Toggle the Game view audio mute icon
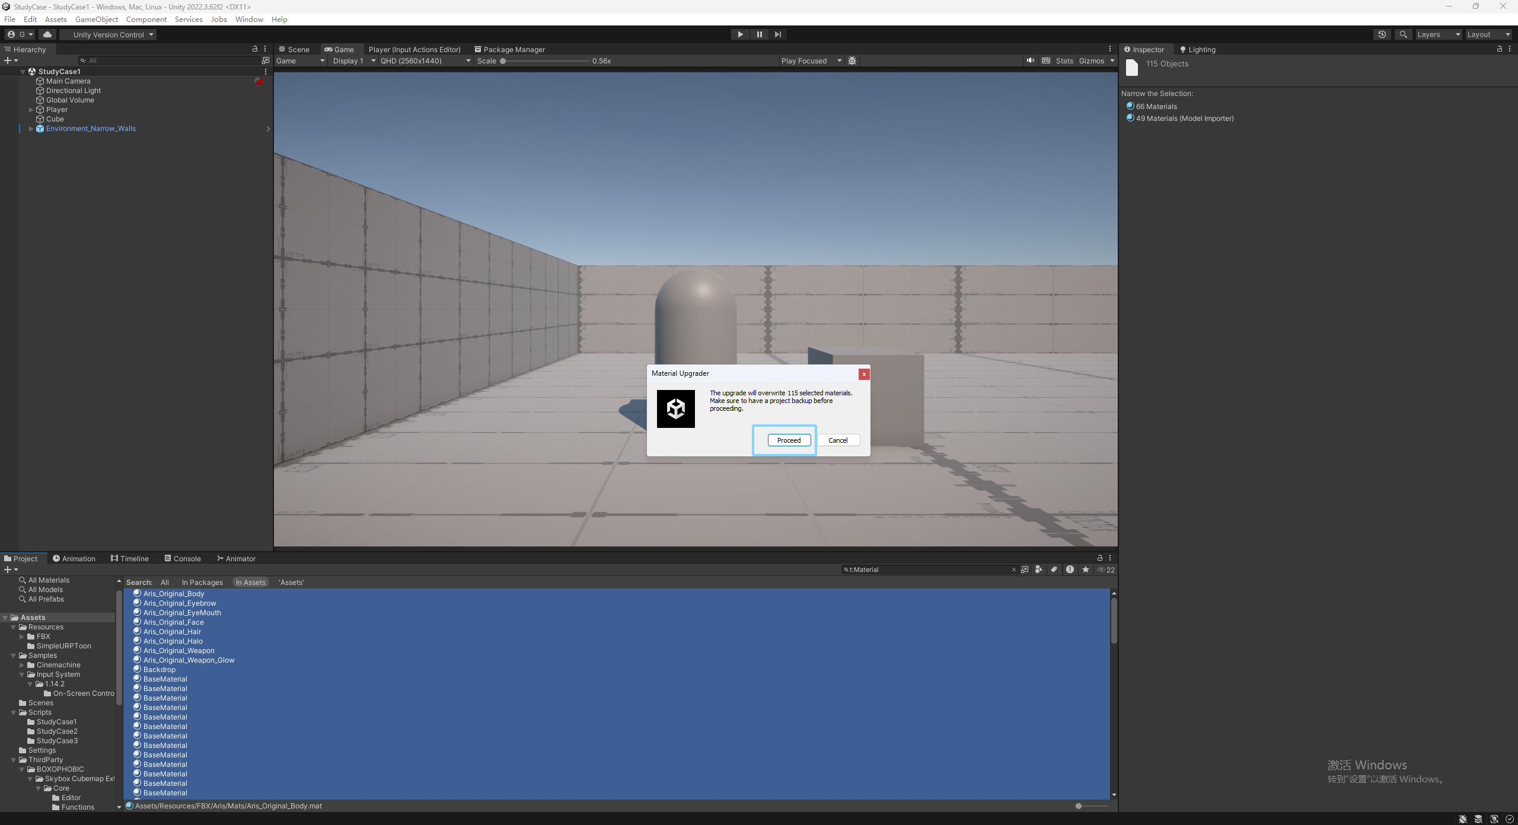The height and width of the screenshot is (825, 1518). point(1031,60)
